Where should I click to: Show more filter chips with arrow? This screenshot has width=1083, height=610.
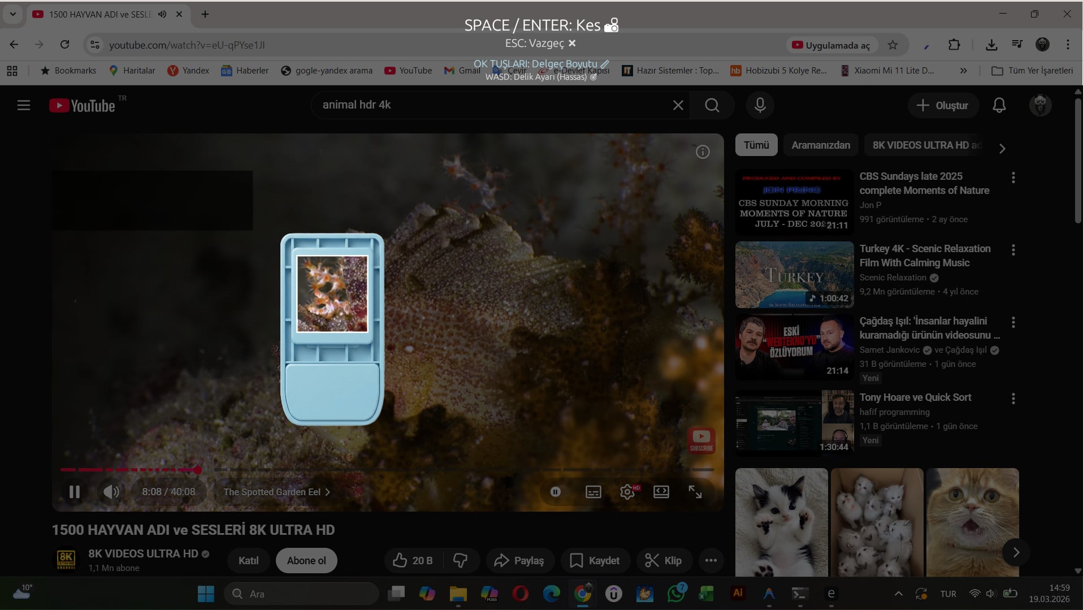[x=1002, y=149]
